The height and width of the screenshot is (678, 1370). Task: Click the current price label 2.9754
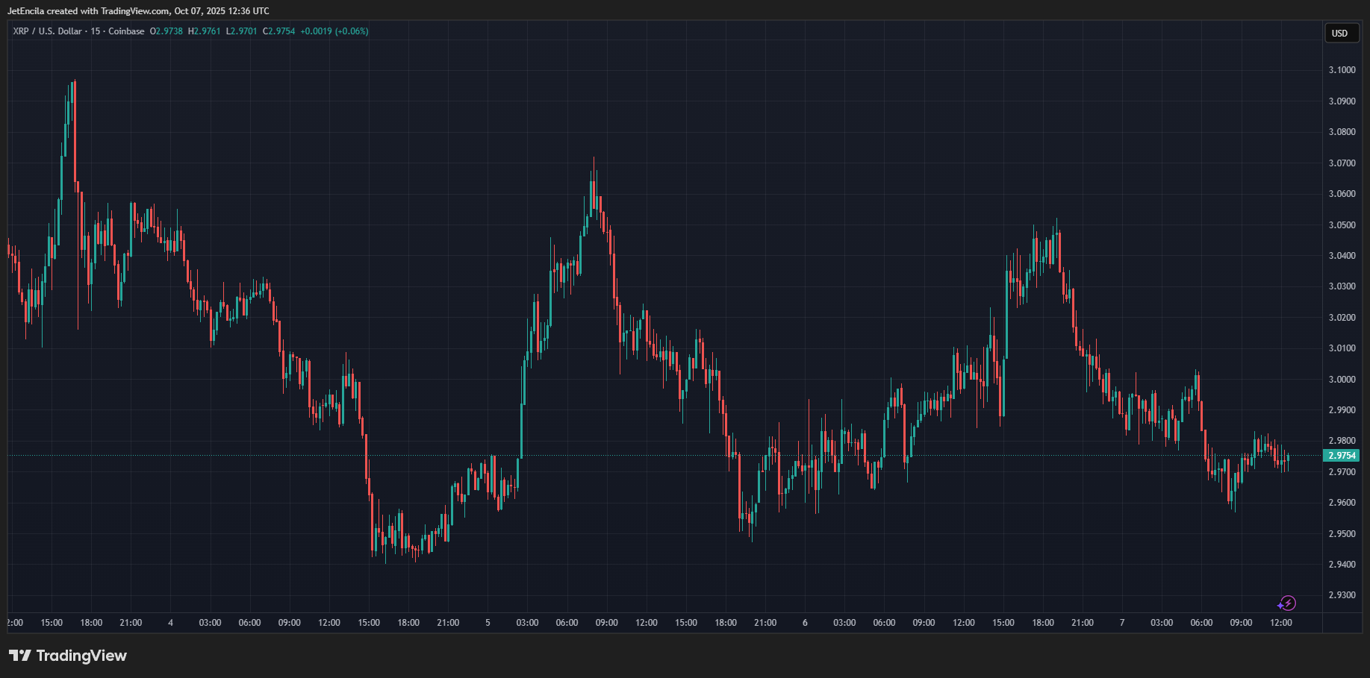click(1342, 456)
